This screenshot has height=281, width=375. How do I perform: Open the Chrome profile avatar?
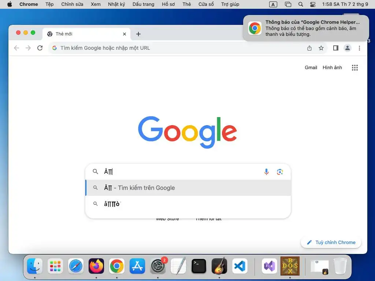[347, 48]
